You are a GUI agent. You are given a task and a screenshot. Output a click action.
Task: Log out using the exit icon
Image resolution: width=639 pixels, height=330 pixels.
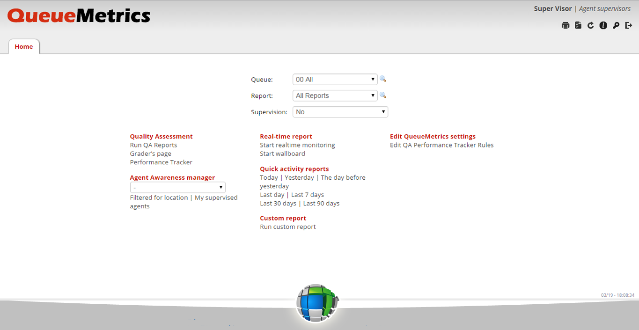pyautogui.click(x=629, y=26)
